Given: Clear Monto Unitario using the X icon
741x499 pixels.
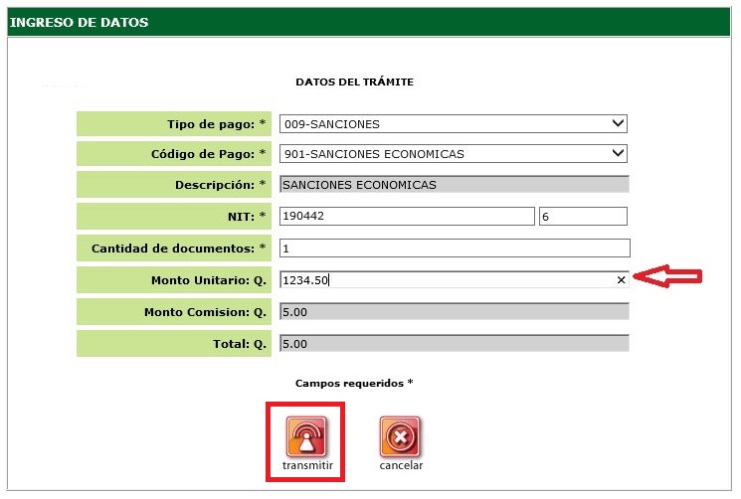Looking at the screenshot, I should coord(621,280).
